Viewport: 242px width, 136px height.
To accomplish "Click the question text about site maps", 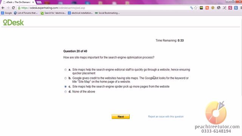I will [109, 57].
